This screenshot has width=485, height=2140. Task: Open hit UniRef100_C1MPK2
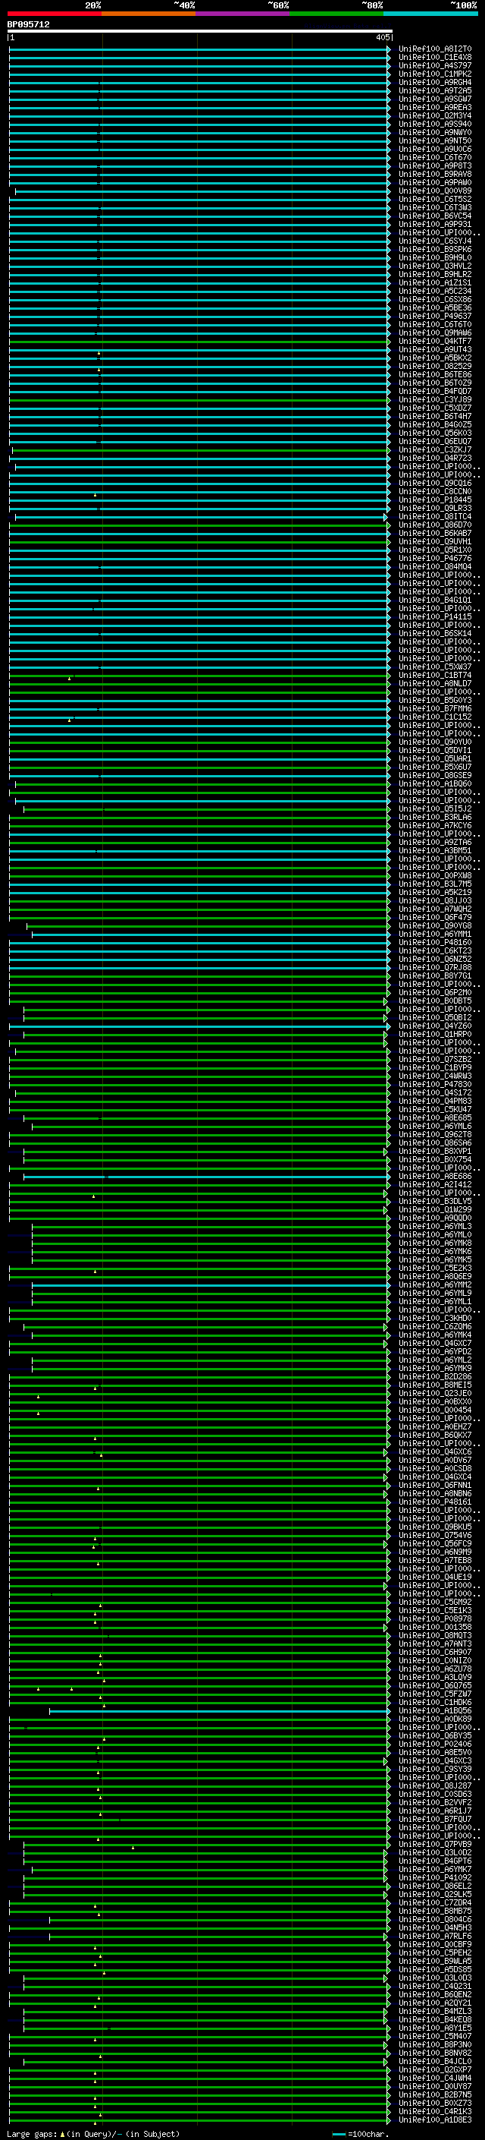point(435,74)
